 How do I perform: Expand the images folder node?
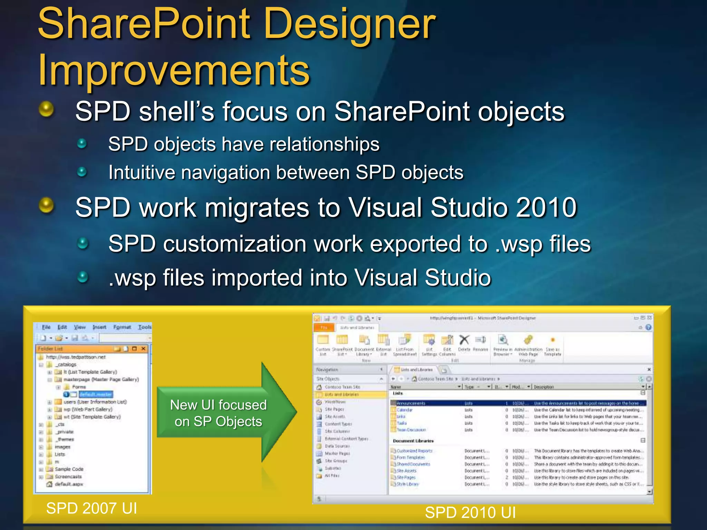pyautogui.click(x=41, y=447)
